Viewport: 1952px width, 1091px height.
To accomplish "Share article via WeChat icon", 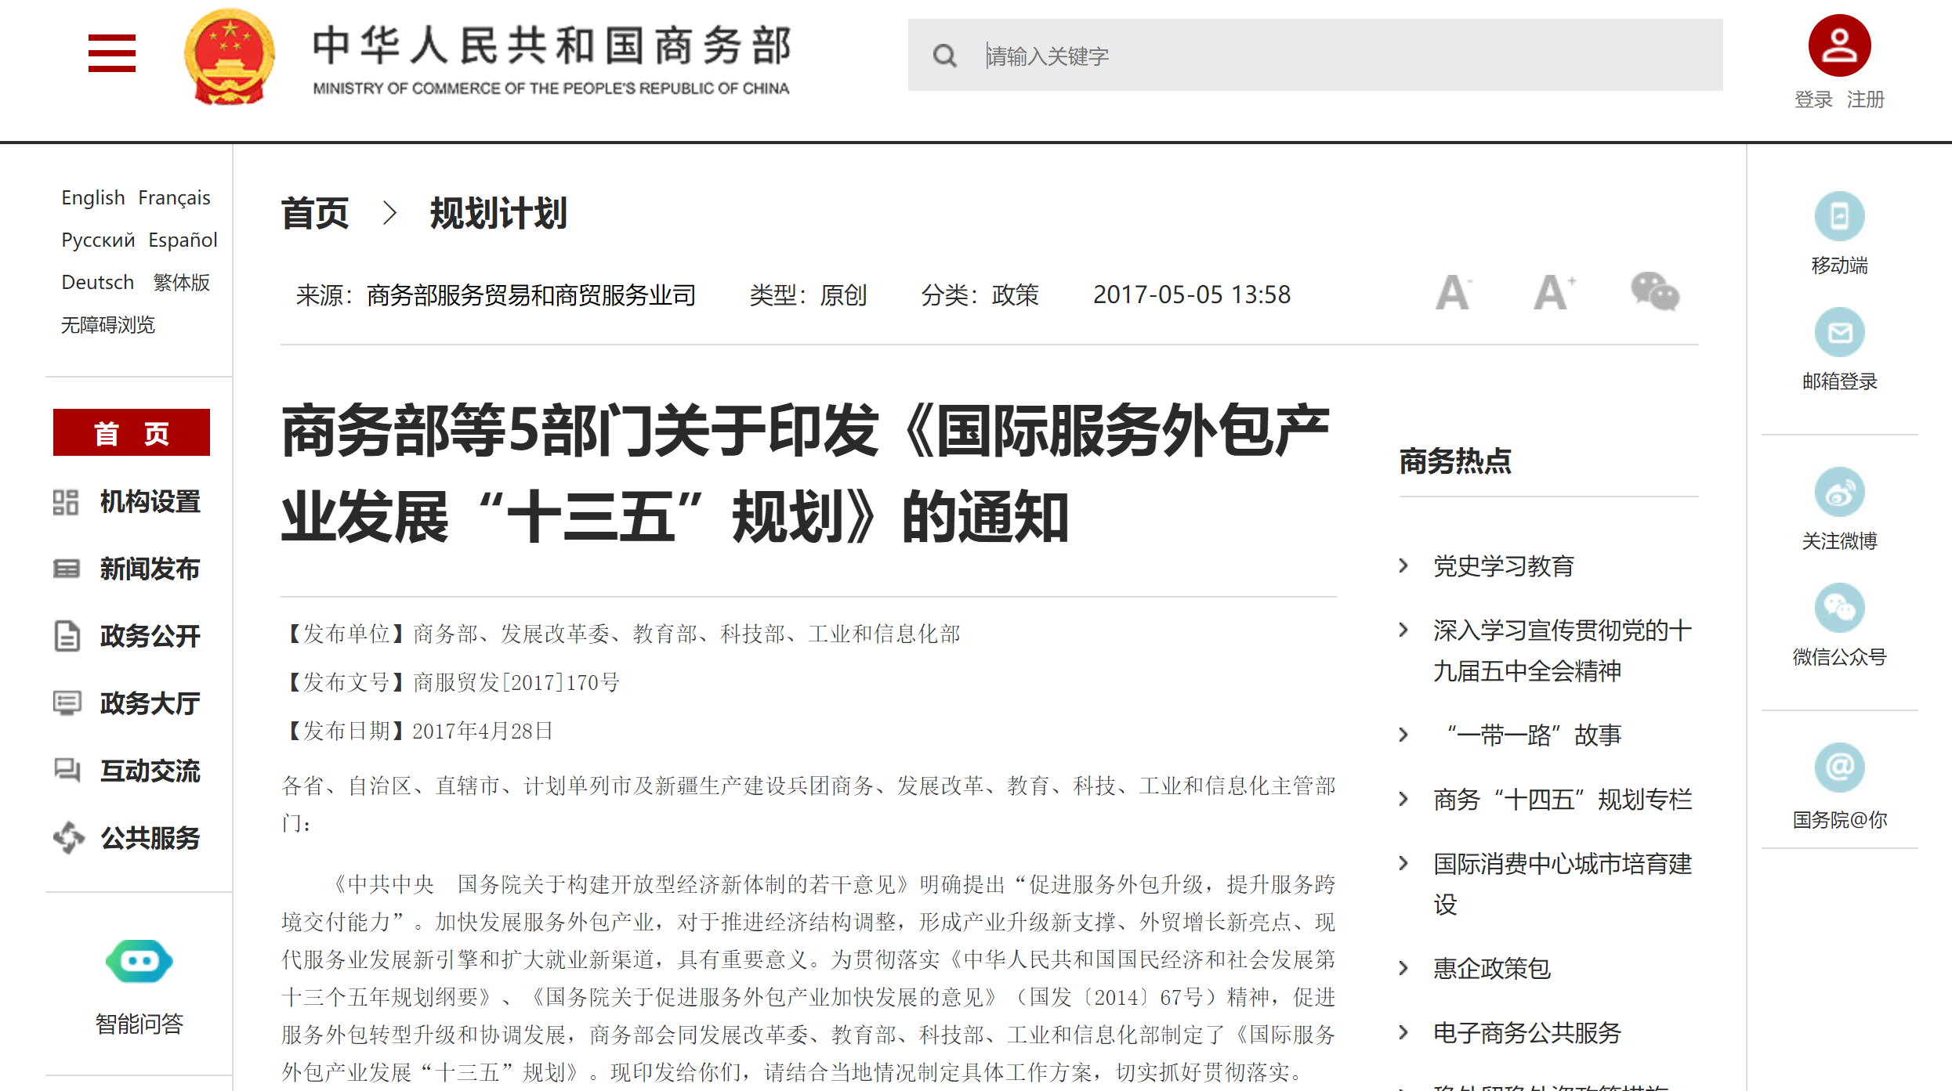I will pos(1653,293).
